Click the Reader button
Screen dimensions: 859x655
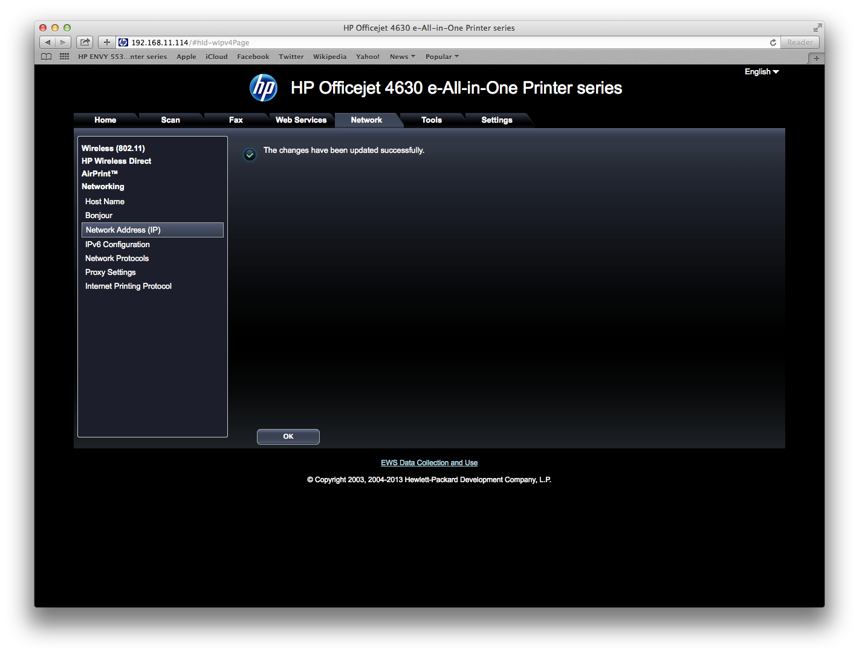(800, 42)
